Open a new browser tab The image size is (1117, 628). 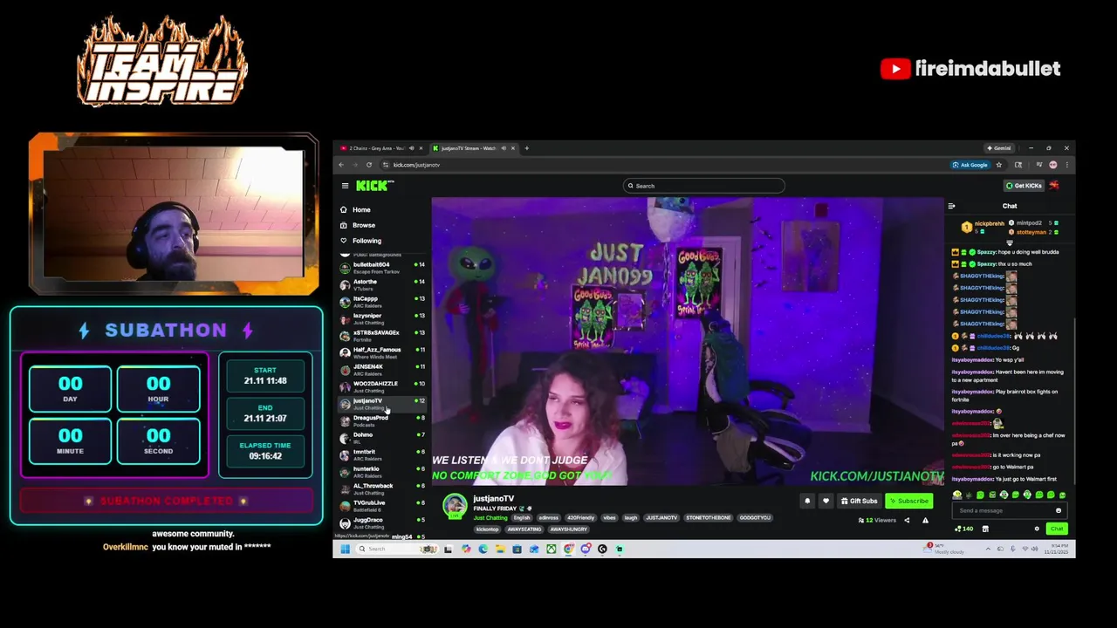pyautogui.click(x=526, y=148)
